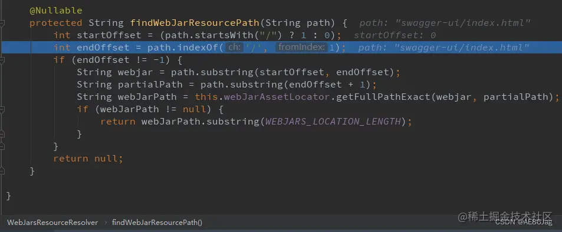
Task: Click 'webJarPath' in 'String webJarPath =' declaration
Action: [x=147, y=97]
